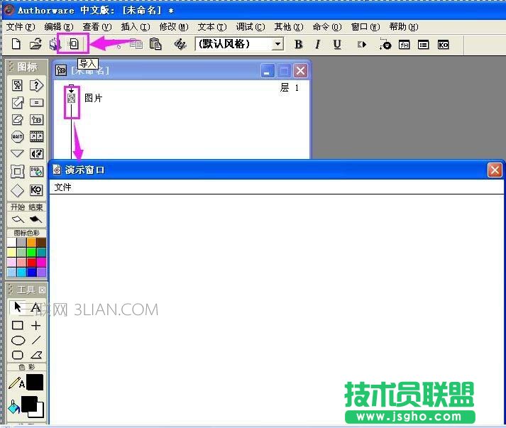Open the 编辑 (Edit) menu

pyautogui.click(x=59, y=27)
